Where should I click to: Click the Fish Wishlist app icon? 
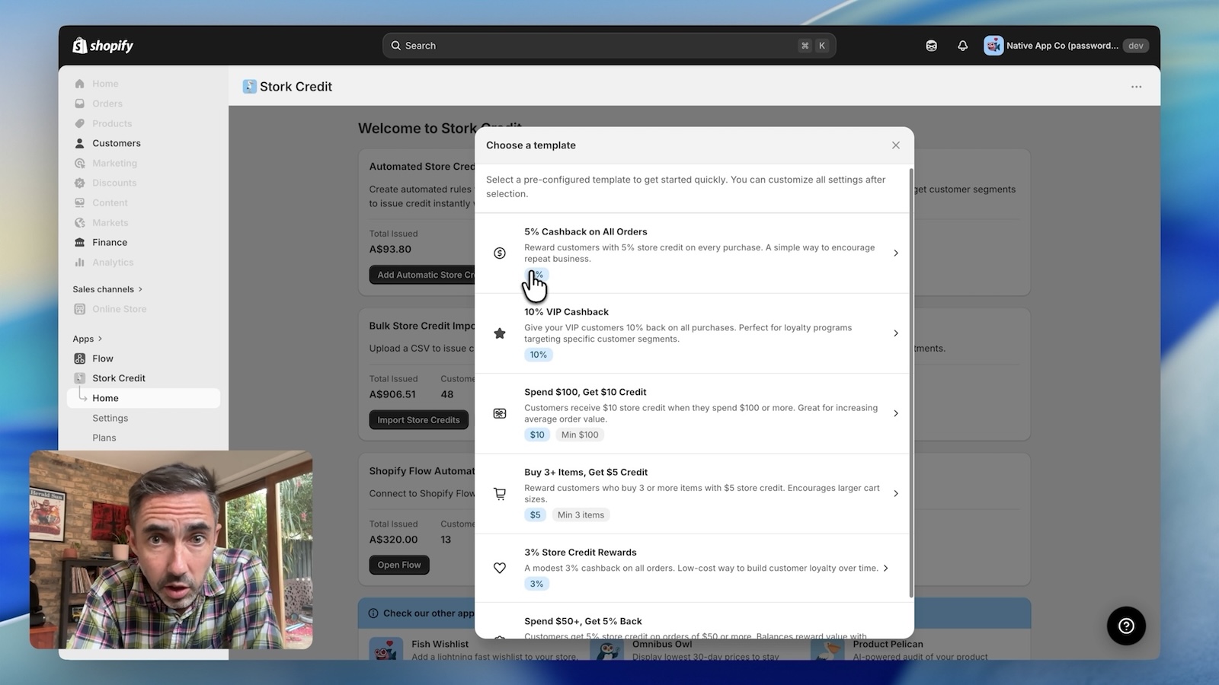click(x=386, y=649)
